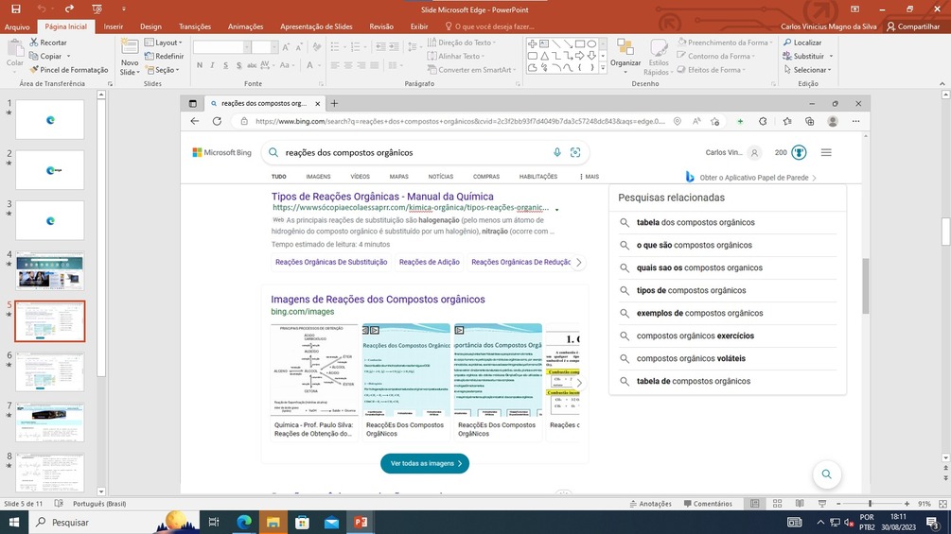Screen dimensions: 951x534
Task: Open Direção do Texto dropdown
Action: pyautogui.click(x=462, y=43)
